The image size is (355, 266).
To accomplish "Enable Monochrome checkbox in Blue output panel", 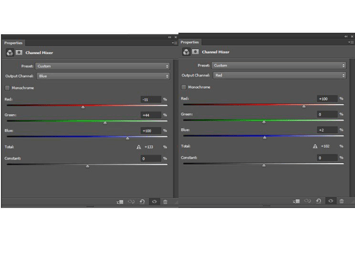I will pos(7,88).
